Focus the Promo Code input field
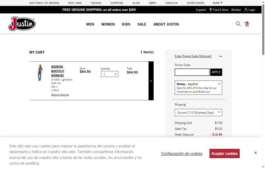 point(192,72)
